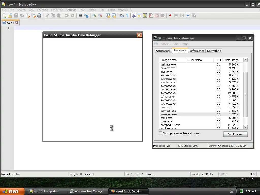The height and width of the screenshot is (195, 260).
Task: Click the Zoom Out magnifier icon
Action: coord(100,15)
